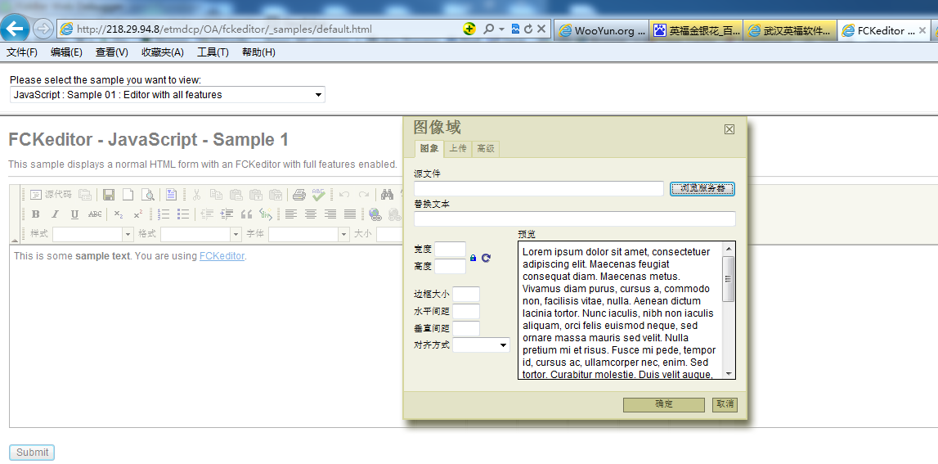
Task: Open the Templates icon in toolbar
Action: (x=171, y=195)
